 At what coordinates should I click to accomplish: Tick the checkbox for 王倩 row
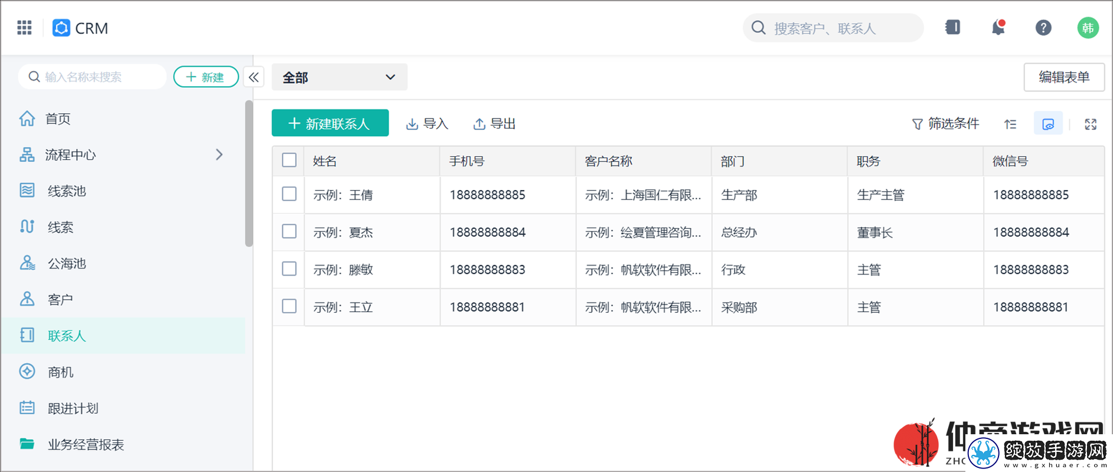(x=289, y=194)
